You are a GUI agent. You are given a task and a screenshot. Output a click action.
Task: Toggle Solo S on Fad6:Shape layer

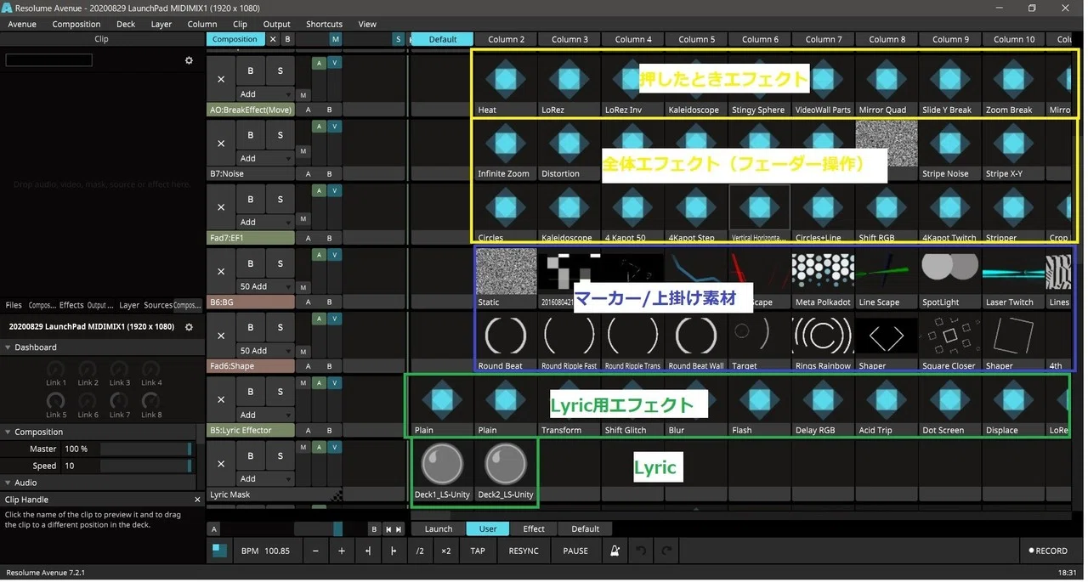pos(280,327)
